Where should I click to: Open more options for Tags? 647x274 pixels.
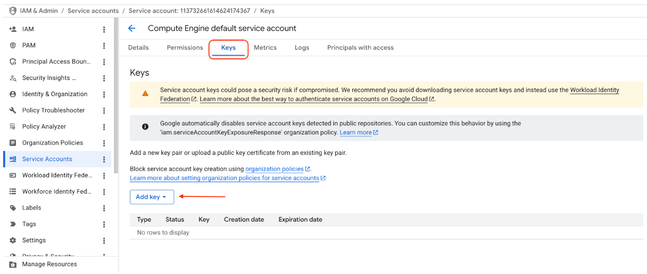click(x=104, y=224)
